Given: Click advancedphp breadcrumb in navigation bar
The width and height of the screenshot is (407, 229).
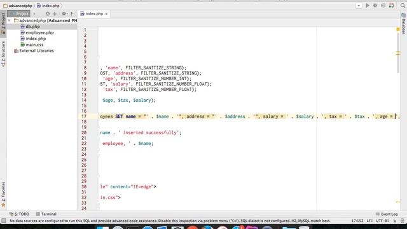Looking at the screenshot, I should [x=20, y=6].
